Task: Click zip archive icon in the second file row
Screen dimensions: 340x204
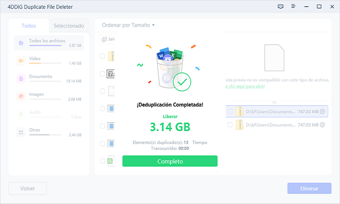Action: [239, 125]
